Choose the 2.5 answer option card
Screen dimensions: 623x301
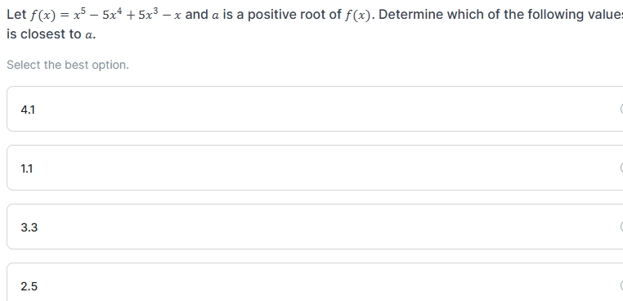315,281
